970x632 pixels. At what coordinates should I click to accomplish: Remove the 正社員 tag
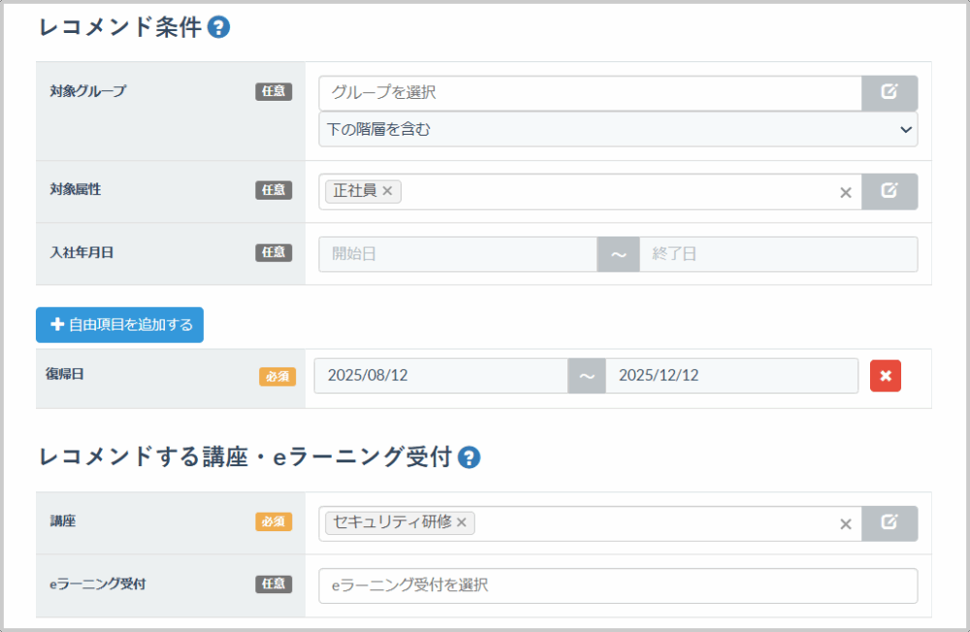pyautogui.click(x=387, y=192)
